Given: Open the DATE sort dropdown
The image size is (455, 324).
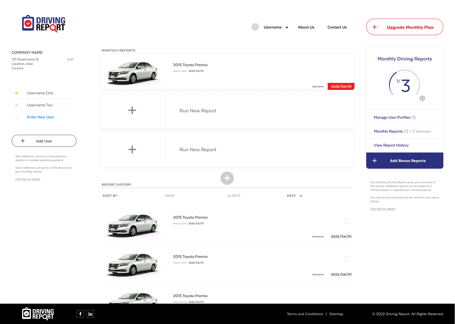Looking at the screenshot, I should point(301,196).
